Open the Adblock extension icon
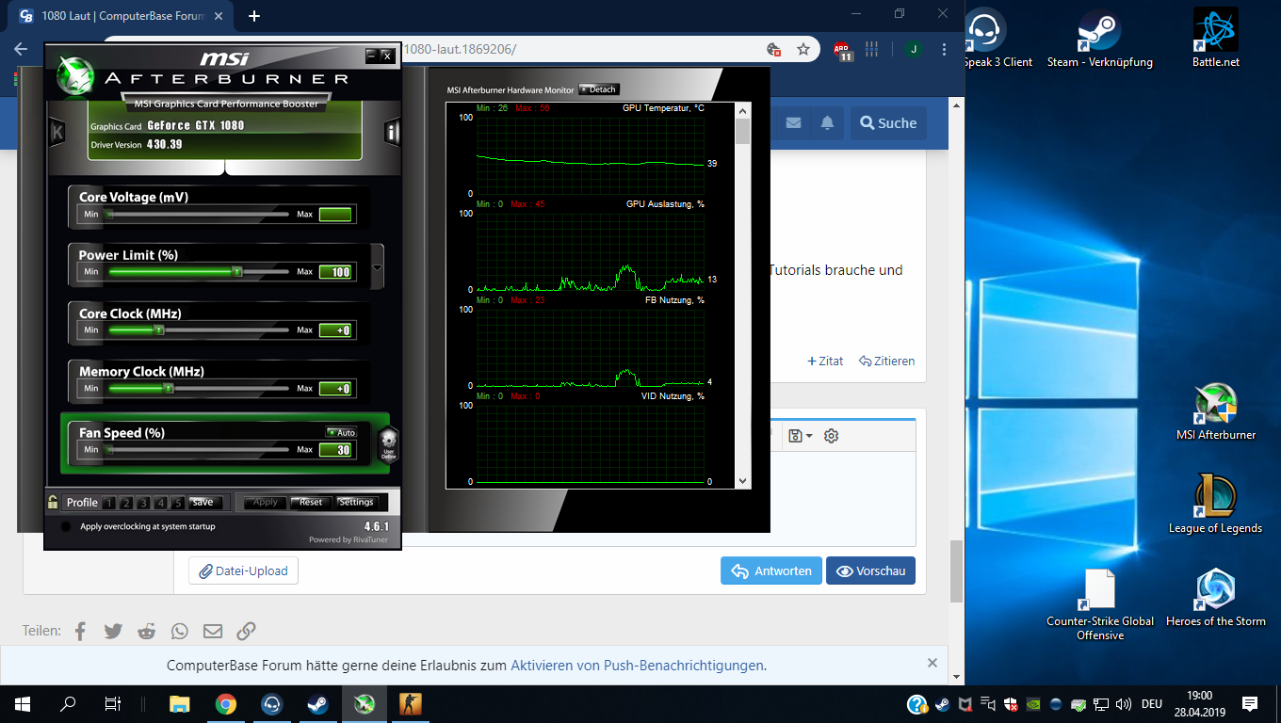 click(x=844, y=50)
